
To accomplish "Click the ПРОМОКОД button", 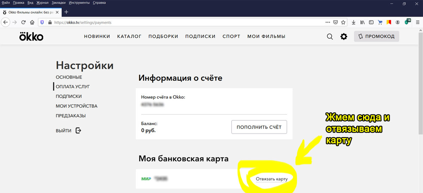I will click(376, 36).
